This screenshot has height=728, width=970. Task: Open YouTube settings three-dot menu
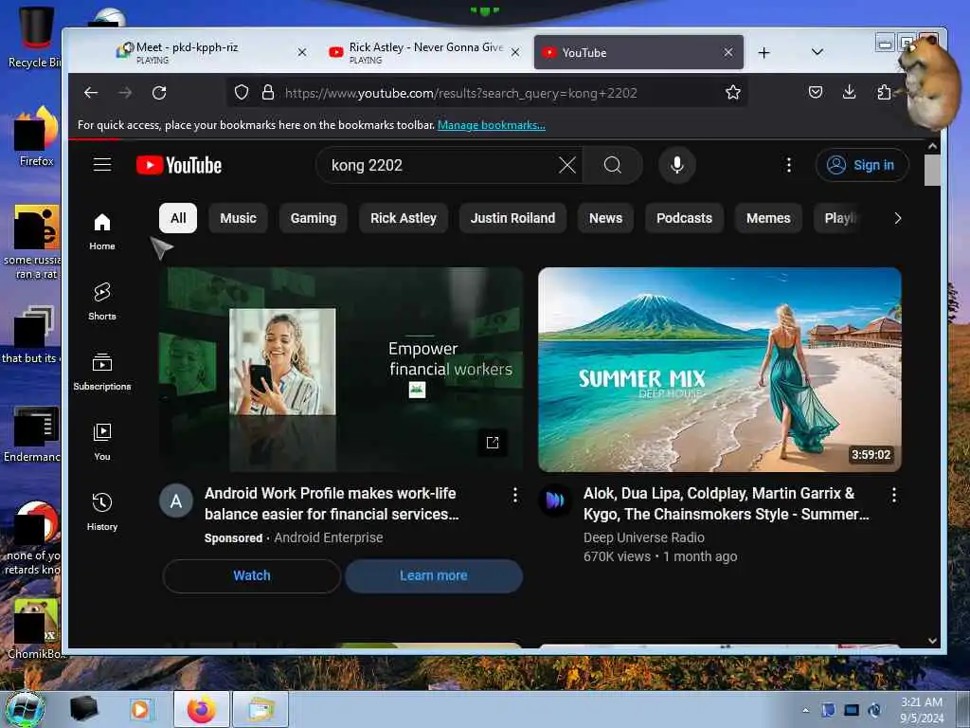click(x=788, y=165)
